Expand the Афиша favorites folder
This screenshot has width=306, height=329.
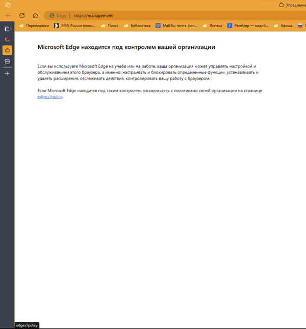(x=283, y=25)
